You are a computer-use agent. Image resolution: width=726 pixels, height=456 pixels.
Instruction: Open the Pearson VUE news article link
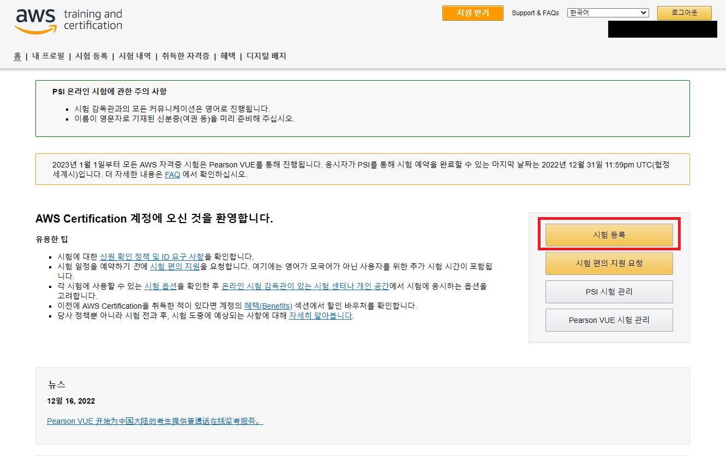click(x=155, y=421)
